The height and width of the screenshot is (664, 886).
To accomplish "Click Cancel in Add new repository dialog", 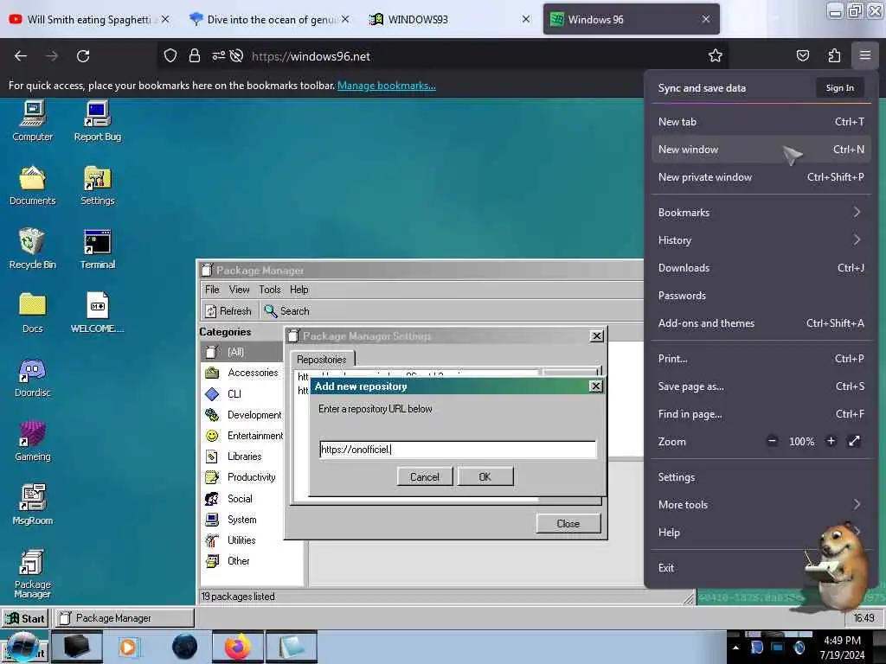I will pos(424,477).
